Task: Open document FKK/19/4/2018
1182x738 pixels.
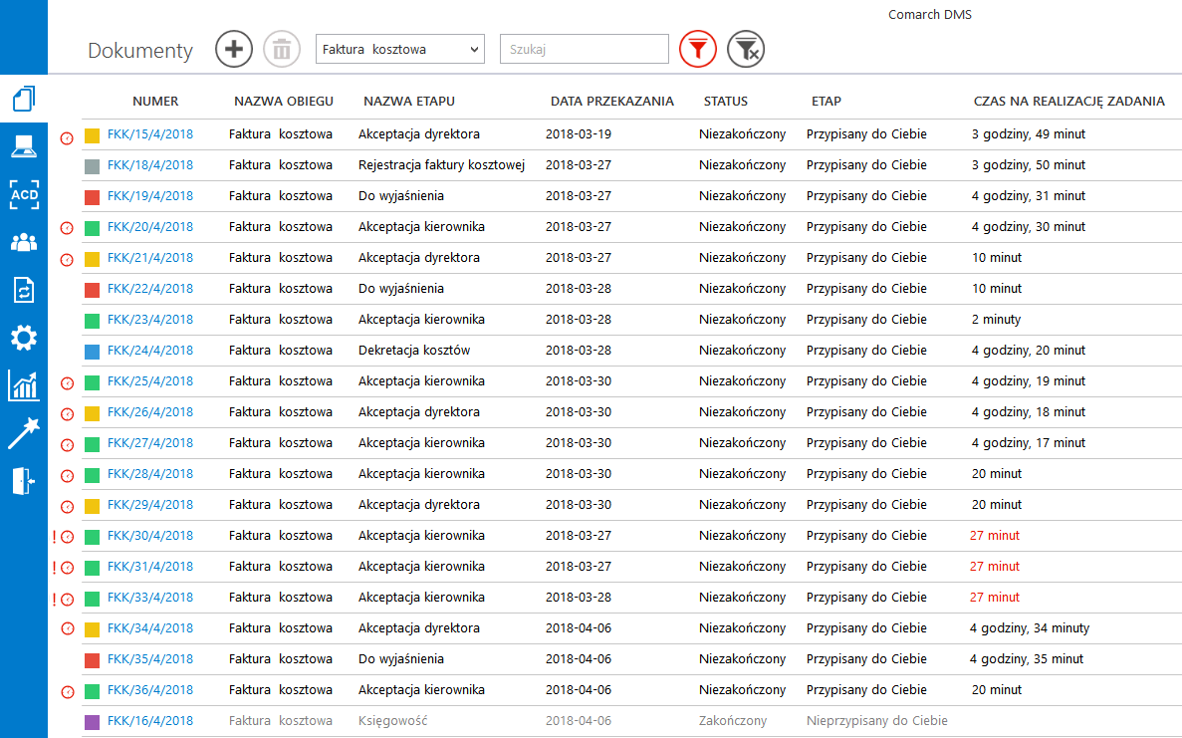Action: pyautogui.click(x=150, y=196)
